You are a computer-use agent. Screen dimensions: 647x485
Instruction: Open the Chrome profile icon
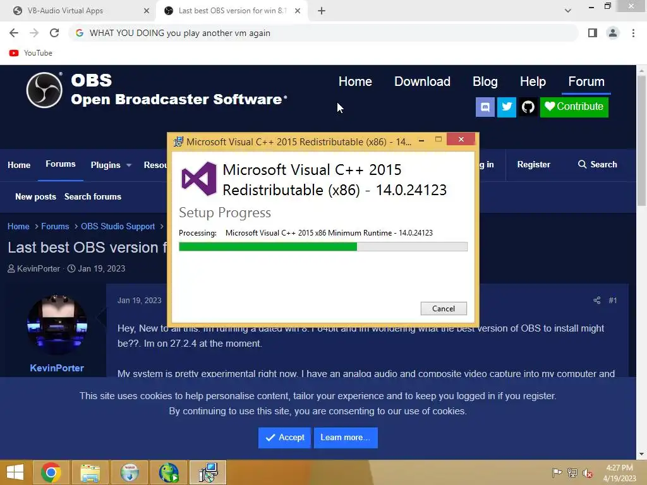click(x=613, y=33)
